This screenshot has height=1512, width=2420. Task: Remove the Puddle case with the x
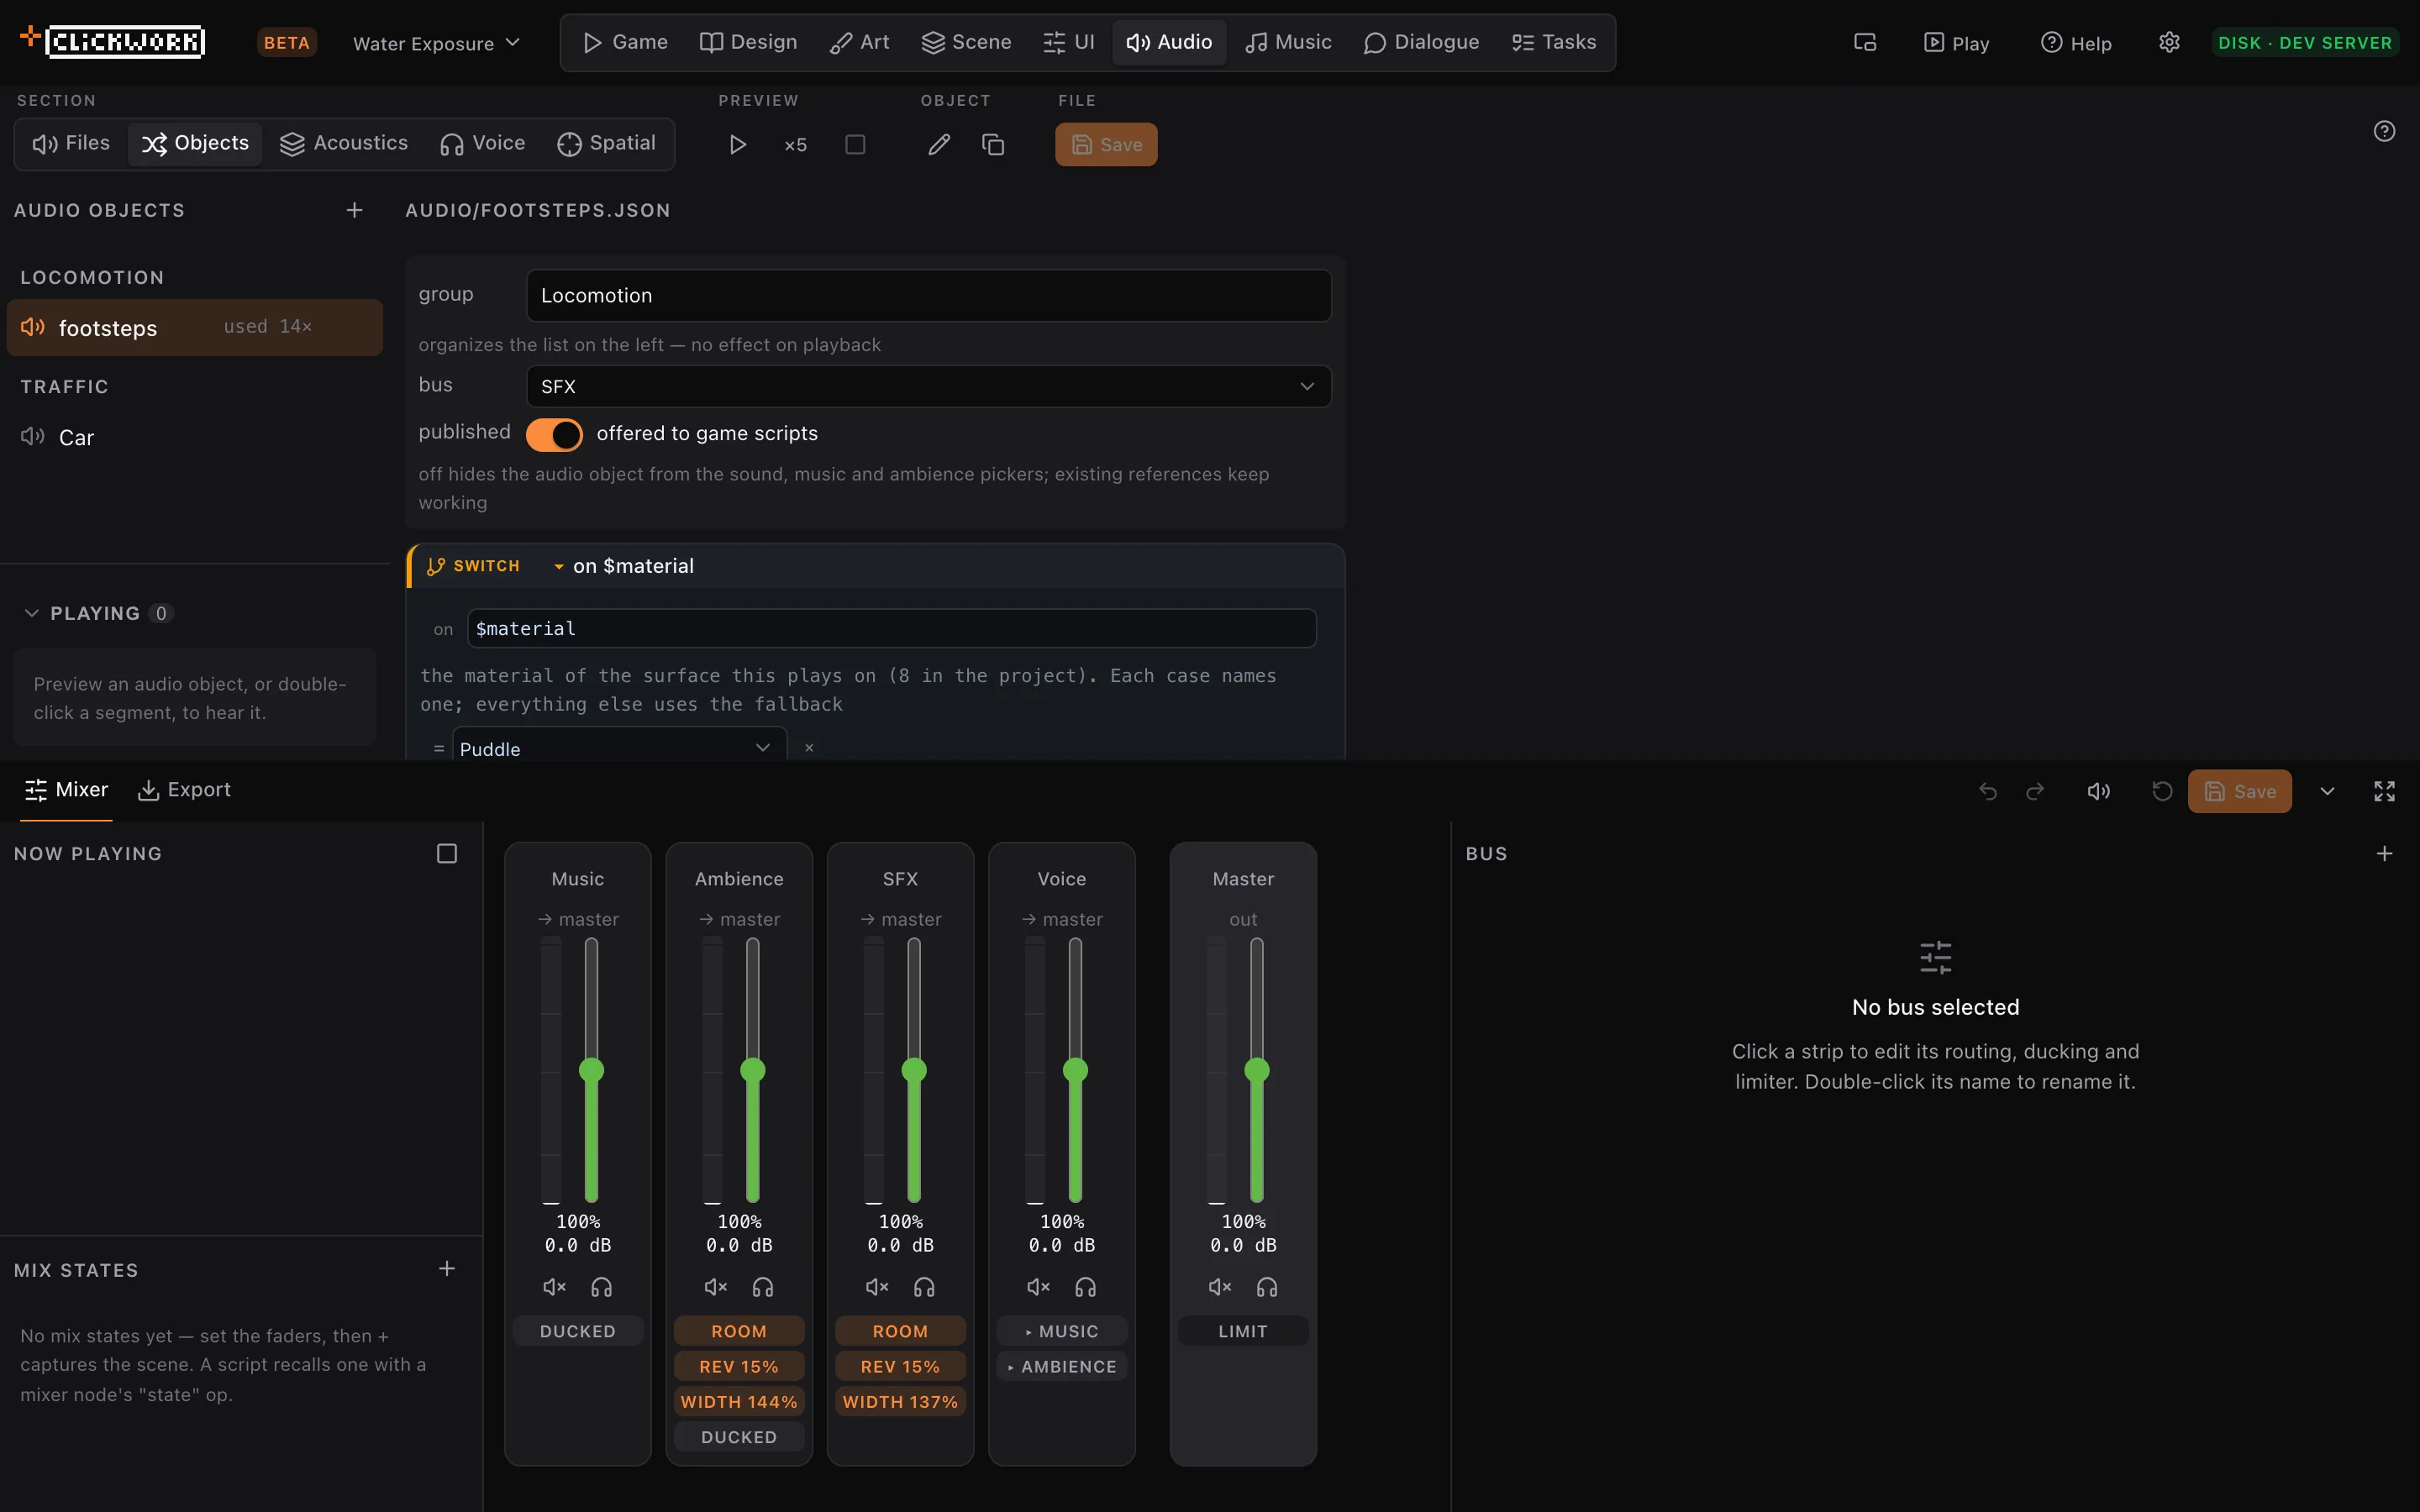809,748
